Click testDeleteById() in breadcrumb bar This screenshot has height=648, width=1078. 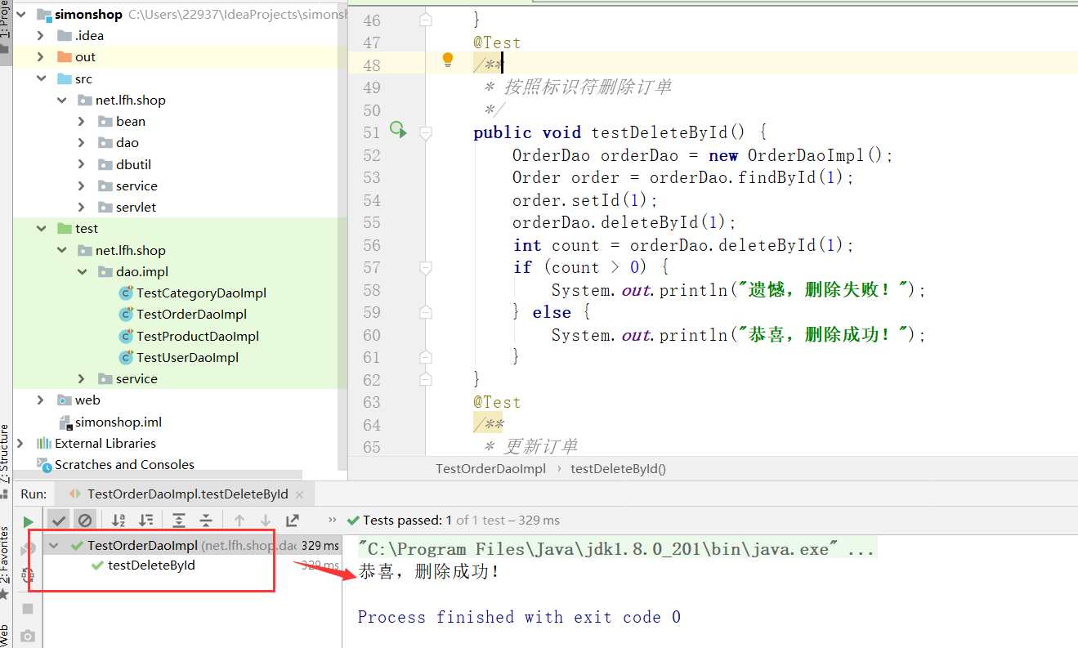[x=618, y=468]
